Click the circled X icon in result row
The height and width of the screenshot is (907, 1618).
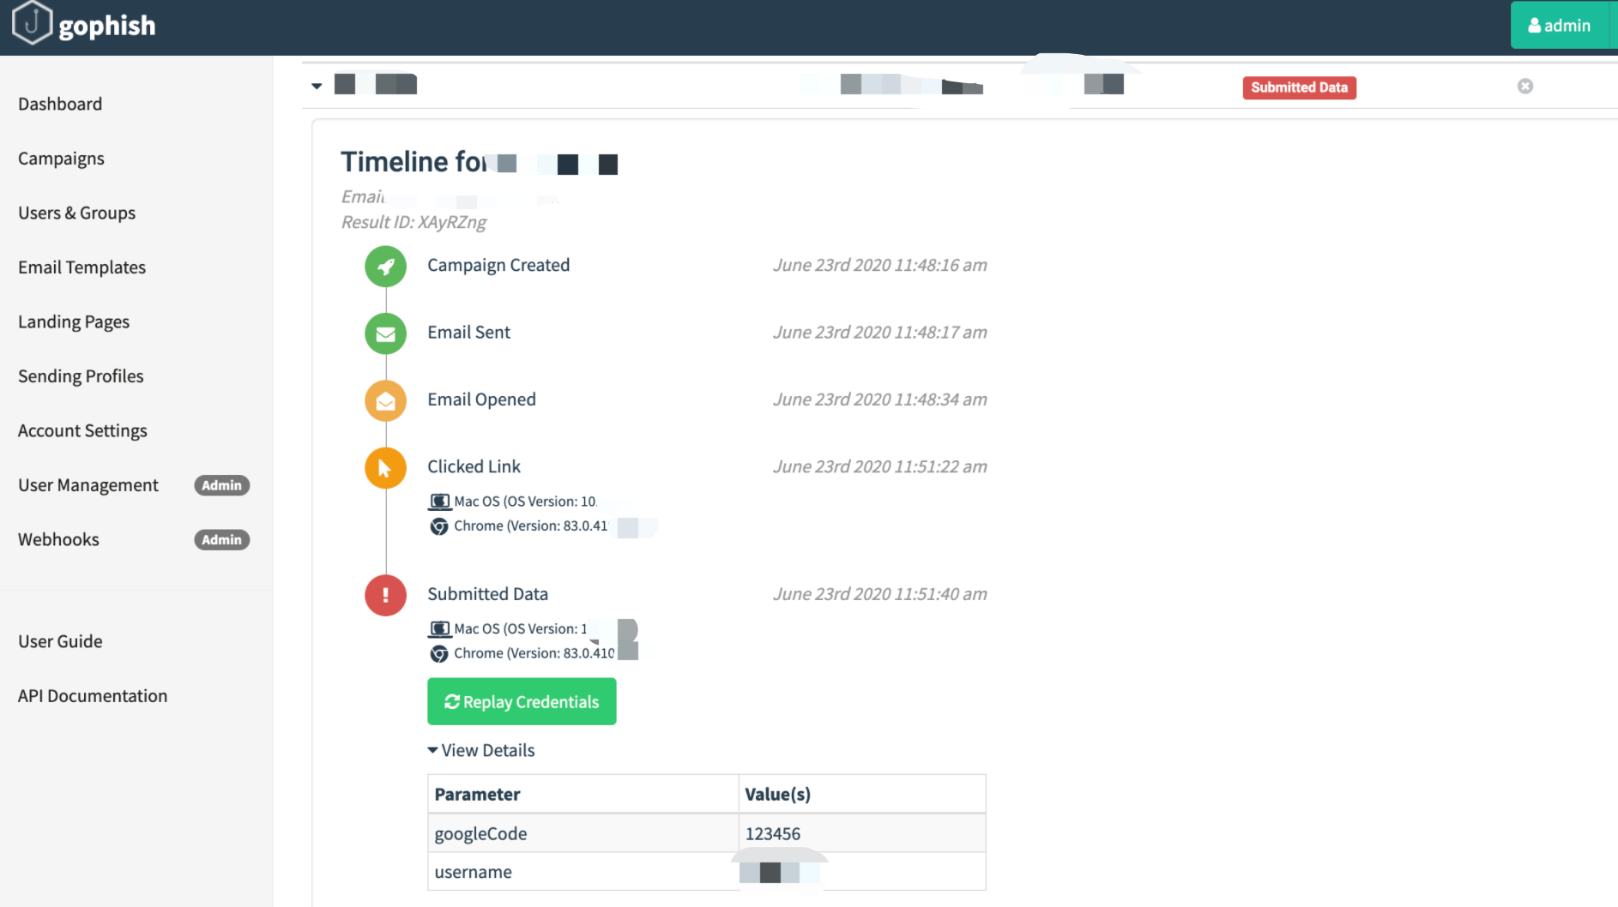1524,87
